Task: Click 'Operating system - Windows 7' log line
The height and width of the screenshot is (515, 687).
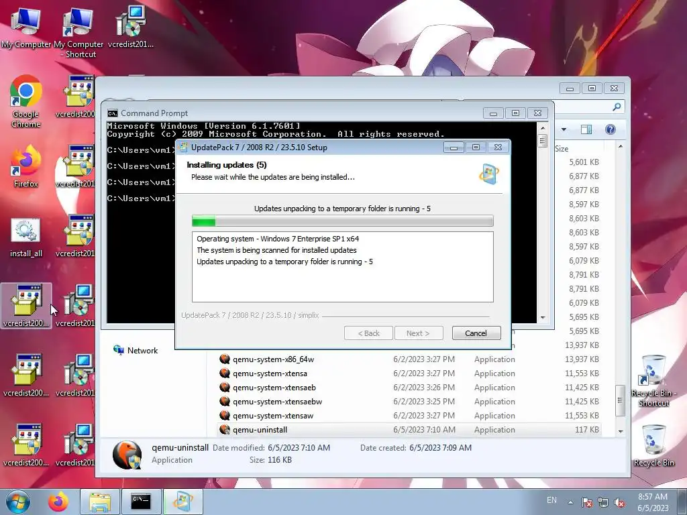Action: 278,239
